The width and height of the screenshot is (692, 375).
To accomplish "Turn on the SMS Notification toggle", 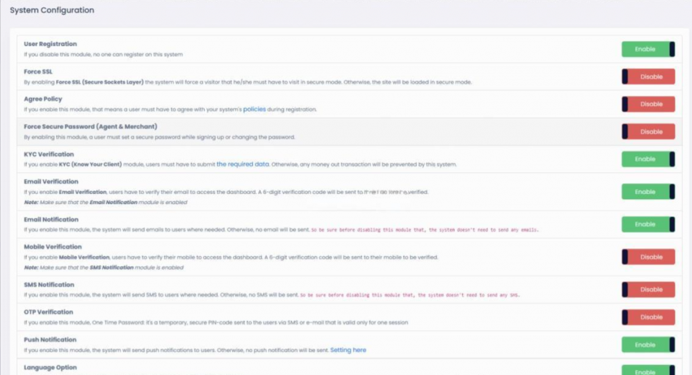I will point(648,289).
